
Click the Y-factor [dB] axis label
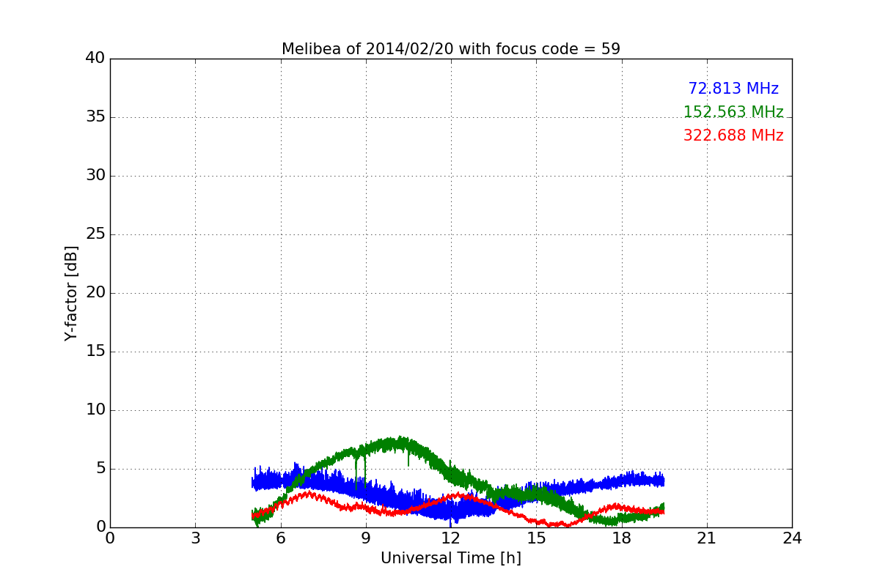coord(71,293)
